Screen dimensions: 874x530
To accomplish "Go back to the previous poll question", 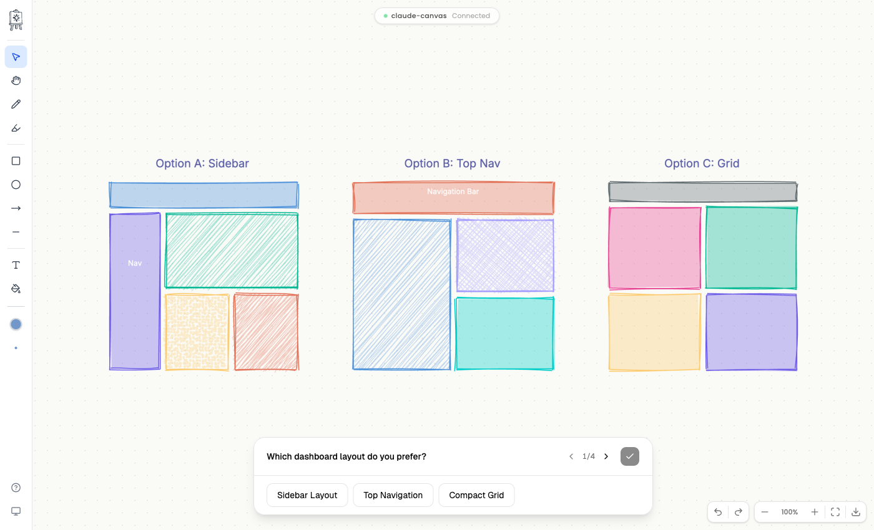I will coord(571,456).
